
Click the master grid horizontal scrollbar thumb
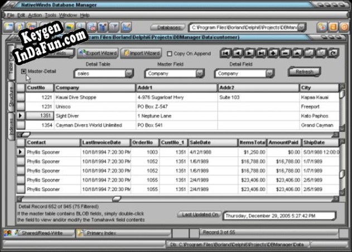click(x=26, y=135)
